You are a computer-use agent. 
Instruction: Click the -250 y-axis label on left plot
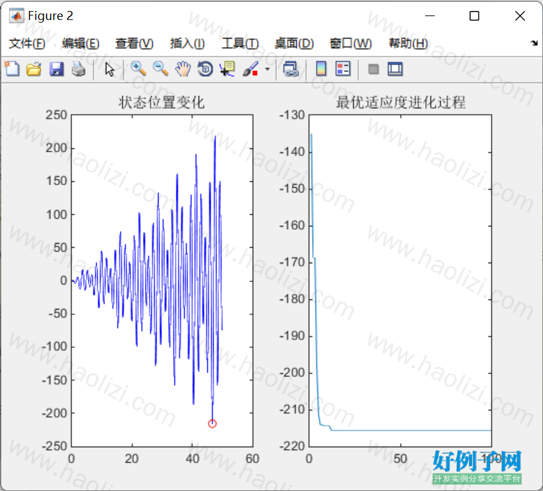[x=54, y=446]
